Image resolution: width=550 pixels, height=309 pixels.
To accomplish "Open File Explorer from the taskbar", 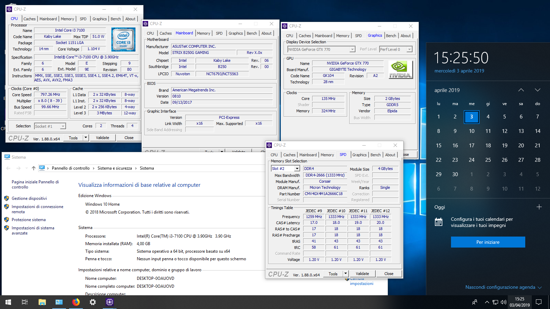I will (42, 302).
